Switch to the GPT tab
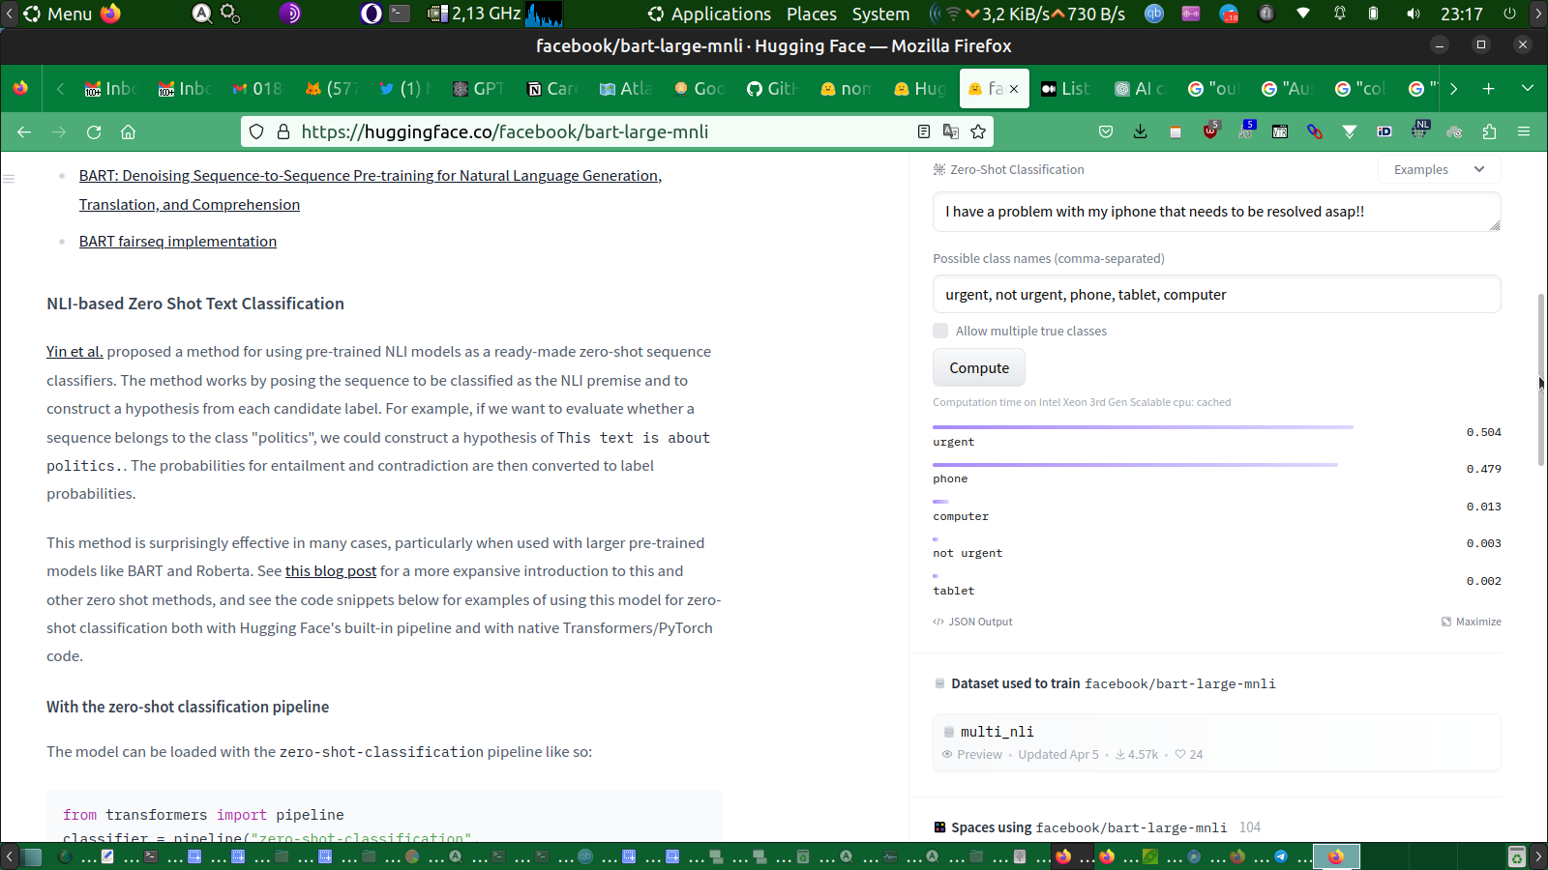Image resolution: width=1548 pixels, height=870 pixels. (479, 88)
